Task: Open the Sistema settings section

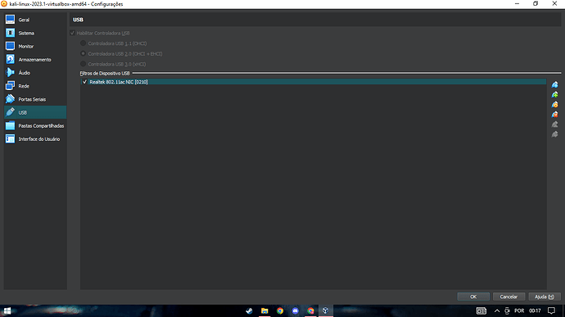Action: 35,34
